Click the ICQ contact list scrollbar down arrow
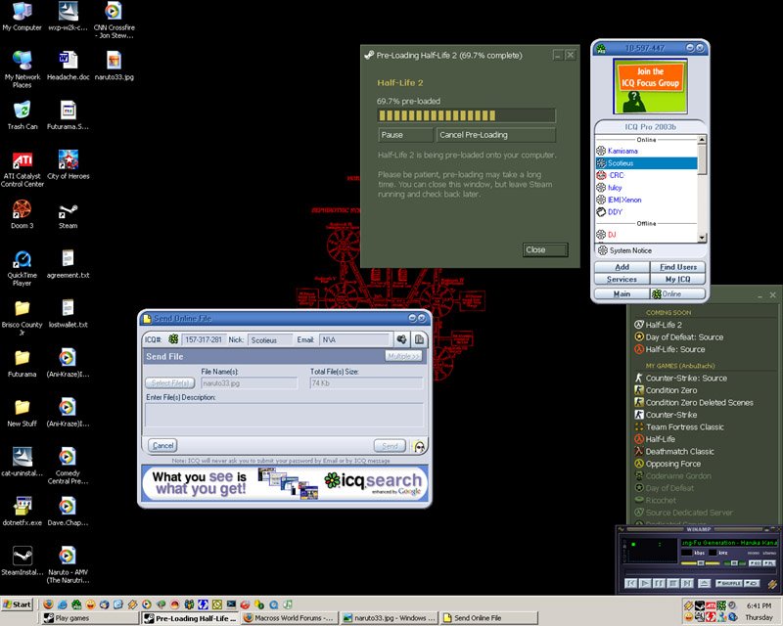 click(702, 238)
